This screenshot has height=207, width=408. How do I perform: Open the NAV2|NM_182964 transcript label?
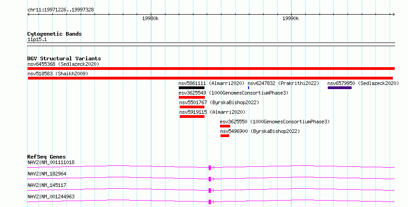(47, 174)
